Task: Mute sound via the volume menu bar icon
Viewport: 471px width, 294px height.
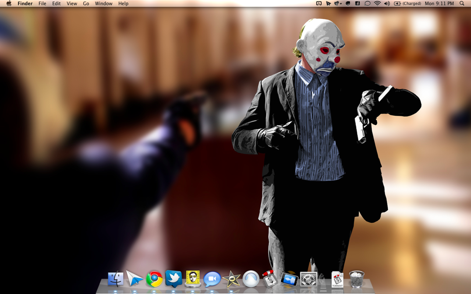Action: [x=387, y=3]
